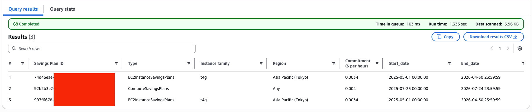Download results CSV
532x112 pixels.
pos(493,37)
